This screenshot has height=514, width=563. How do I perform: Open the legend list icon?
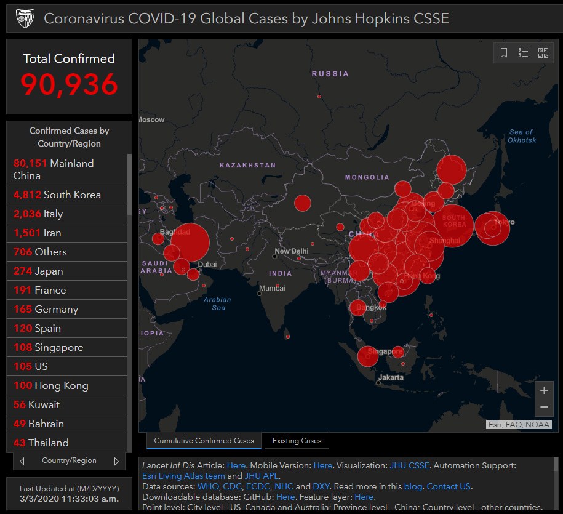(524, 53)
